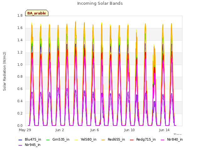This screenshot has height=151, width=201.
Task: Click the 1.4 y-axis tick label
Action: 20,40
